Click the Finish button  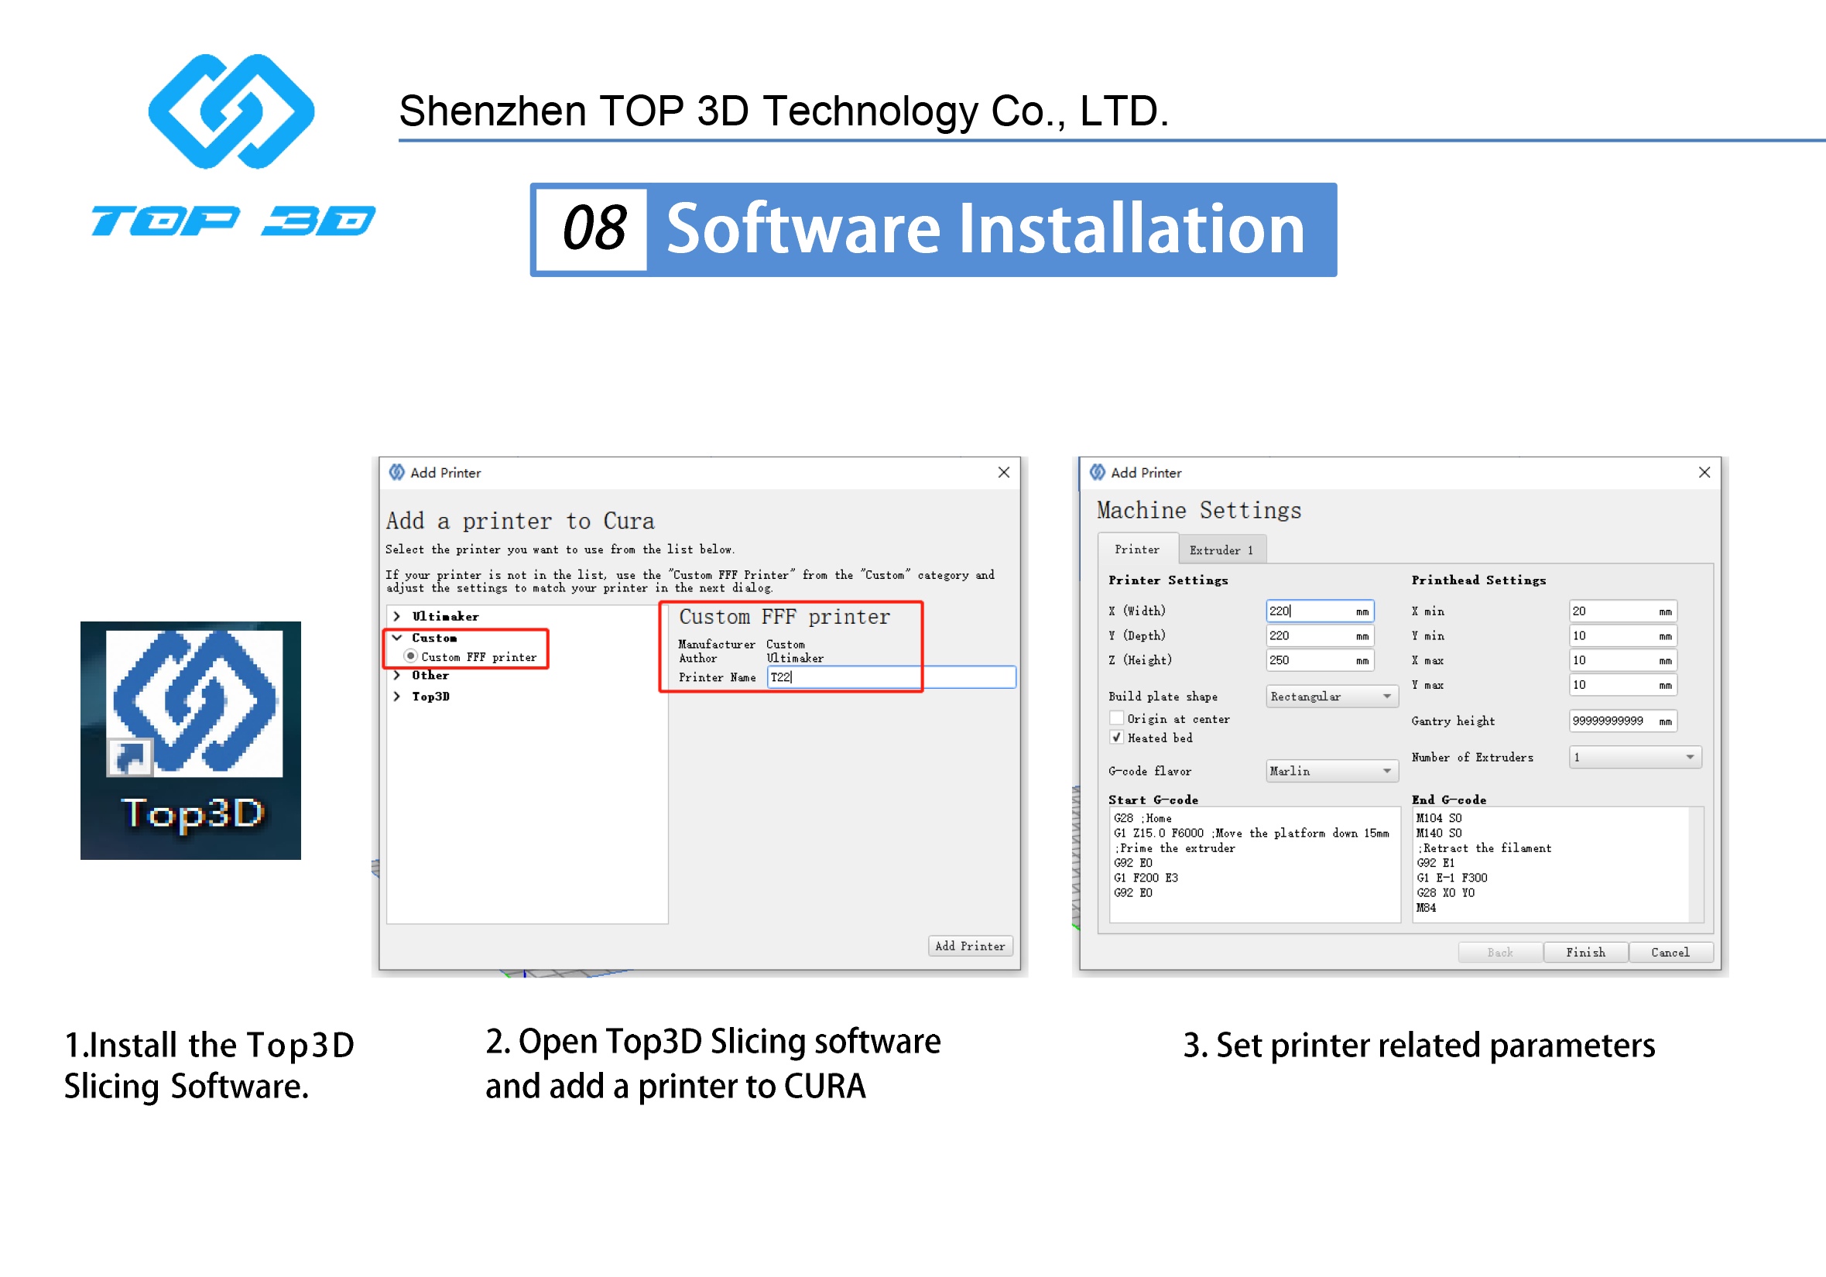(1586, 953)
